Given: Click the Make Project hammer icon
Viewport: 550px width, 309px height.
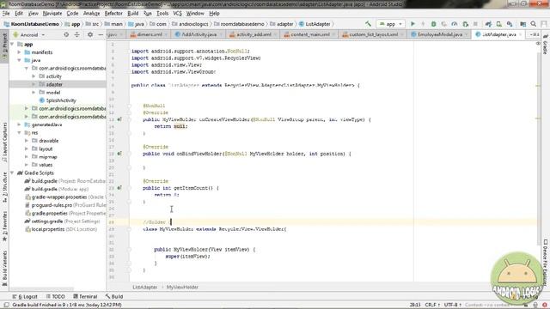Looking at the screenshot, I should pos(368,24).
